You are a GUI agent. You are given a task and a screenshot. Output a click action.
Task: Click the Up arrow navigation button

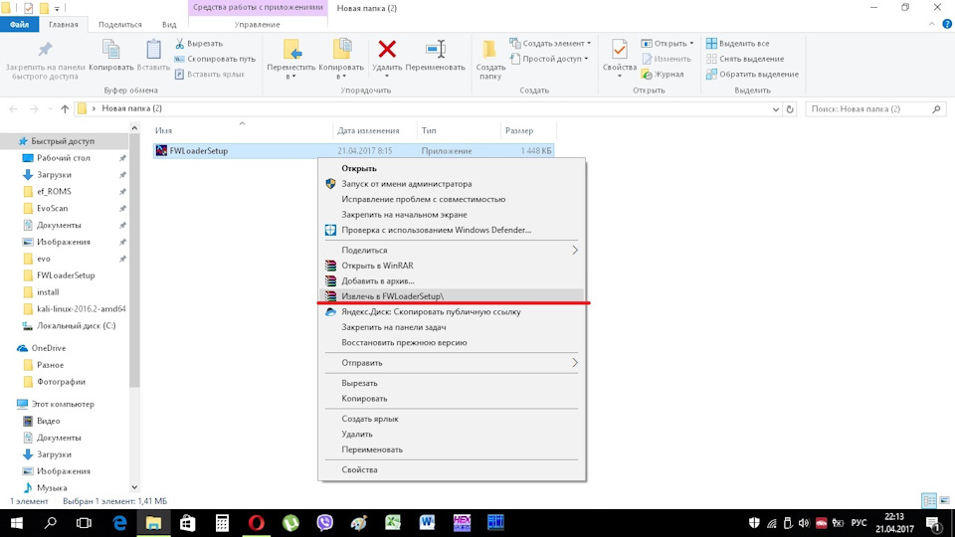[x=65, y=108]
